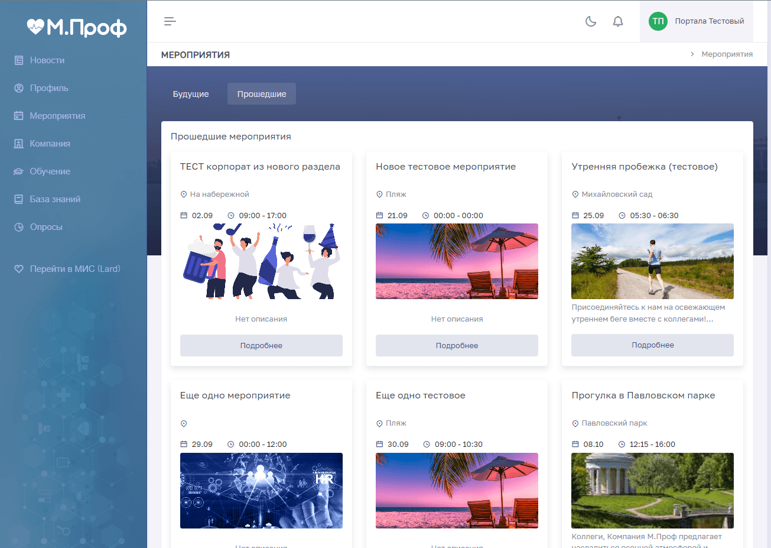The height and width of the screenshot is (548, 771).
Task: Open details for Утренняя пробежка (тестовое)
Action: point(652,345)
